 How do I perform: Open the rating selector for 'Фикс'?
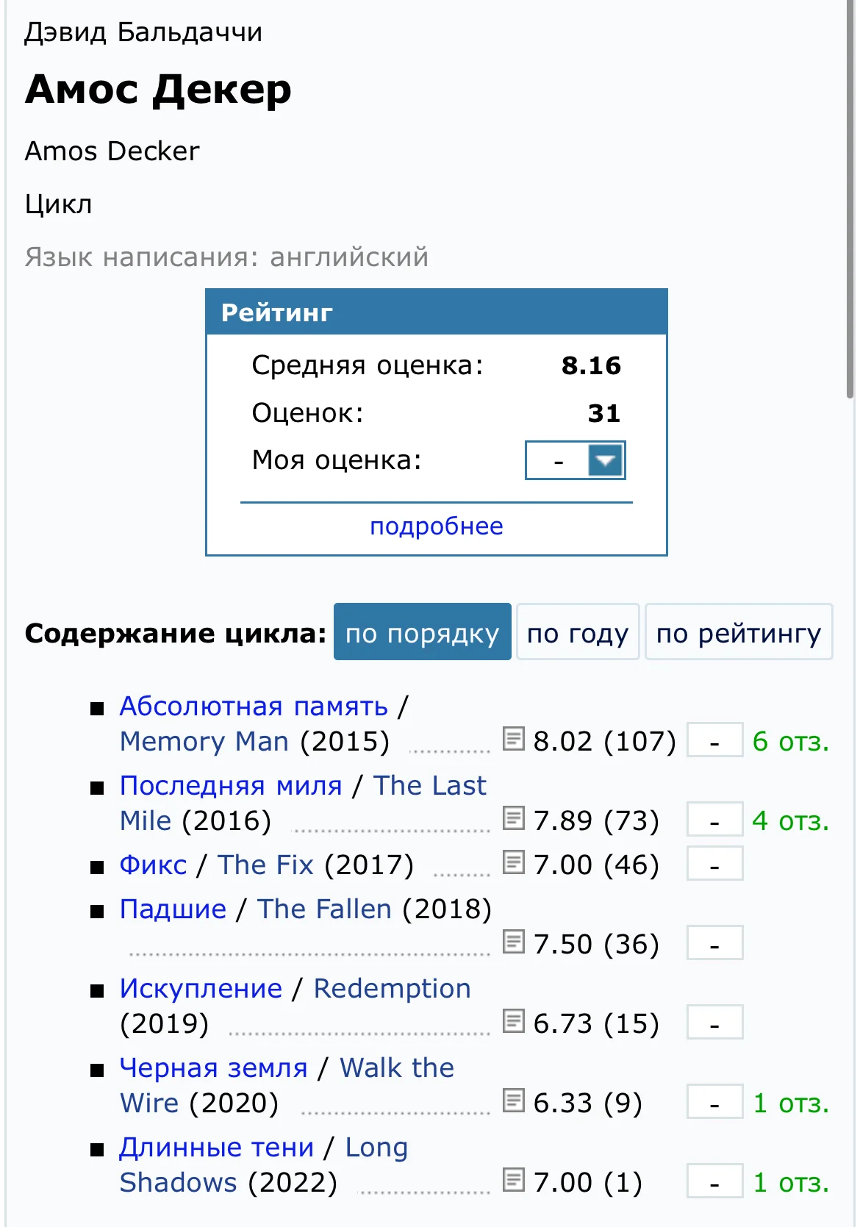click(714, 864)
